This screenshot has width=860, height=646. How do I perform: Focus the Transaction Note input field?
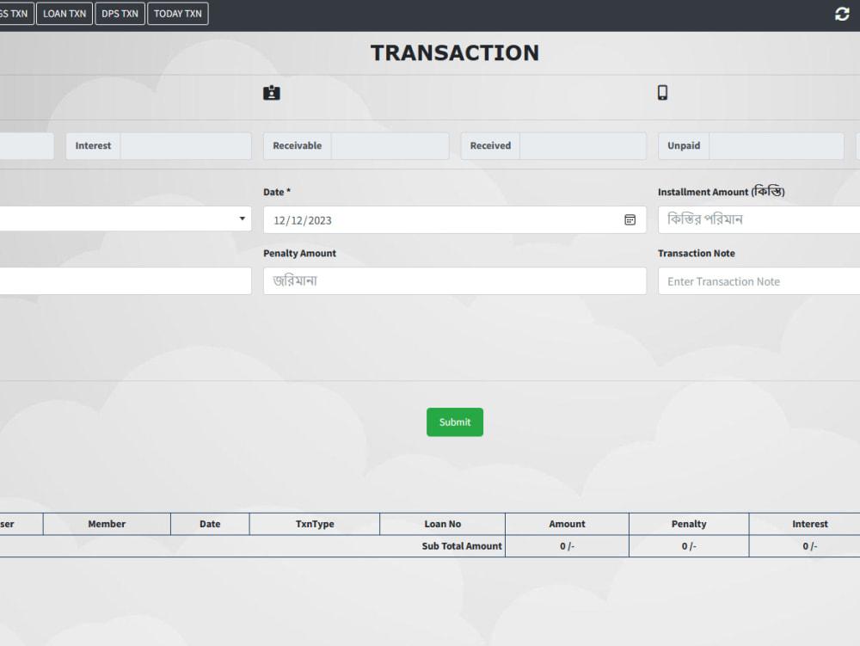pyautogui.click(x=759, y=280)
